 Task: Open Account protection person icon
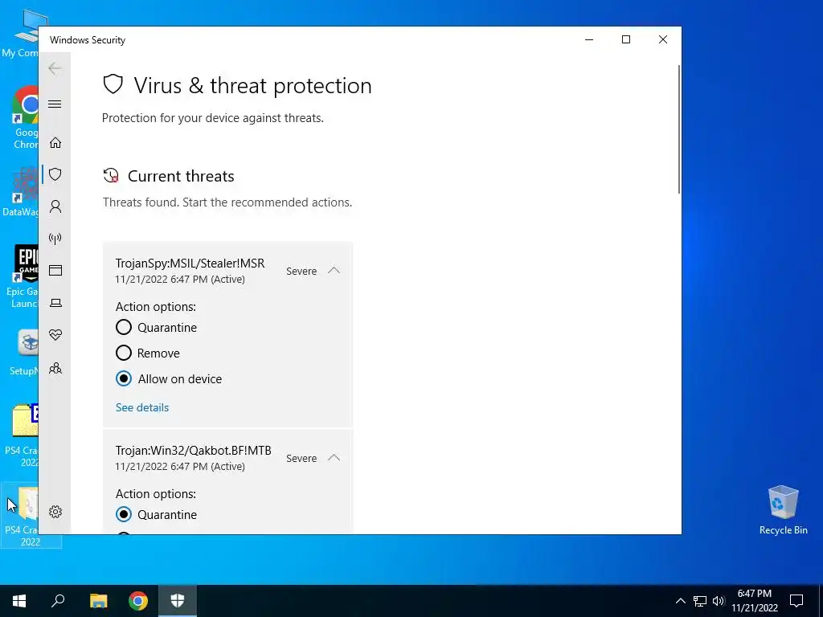click(x=55, y=206)
